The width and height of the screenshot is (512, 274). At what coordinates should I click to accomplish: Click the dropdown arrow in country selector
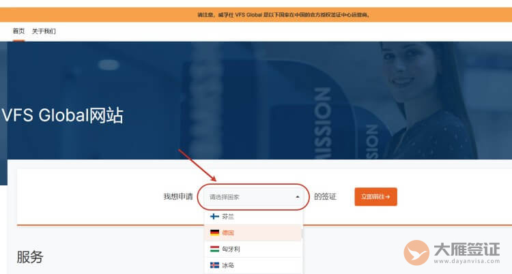click(297, 197)
